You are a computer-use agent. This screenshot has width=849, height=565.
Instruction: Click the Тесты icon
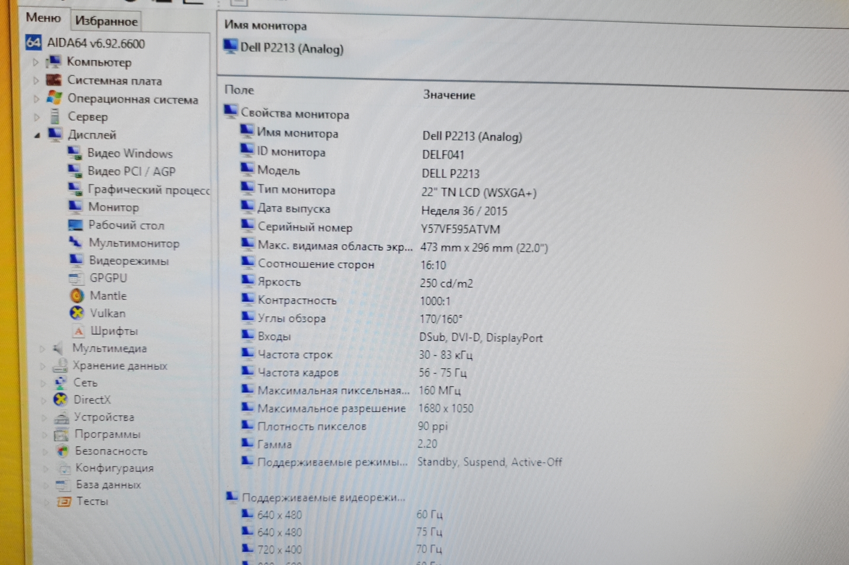tap(63, 501)
